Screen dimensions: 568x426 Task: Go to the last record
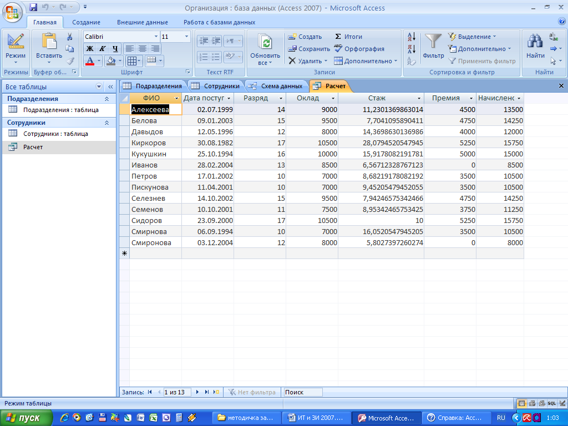[207, 392]
